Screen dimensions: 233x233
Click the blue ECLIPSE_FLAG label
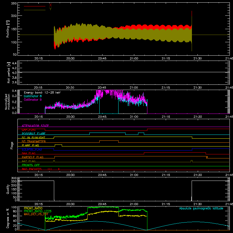tap(32, 149)
